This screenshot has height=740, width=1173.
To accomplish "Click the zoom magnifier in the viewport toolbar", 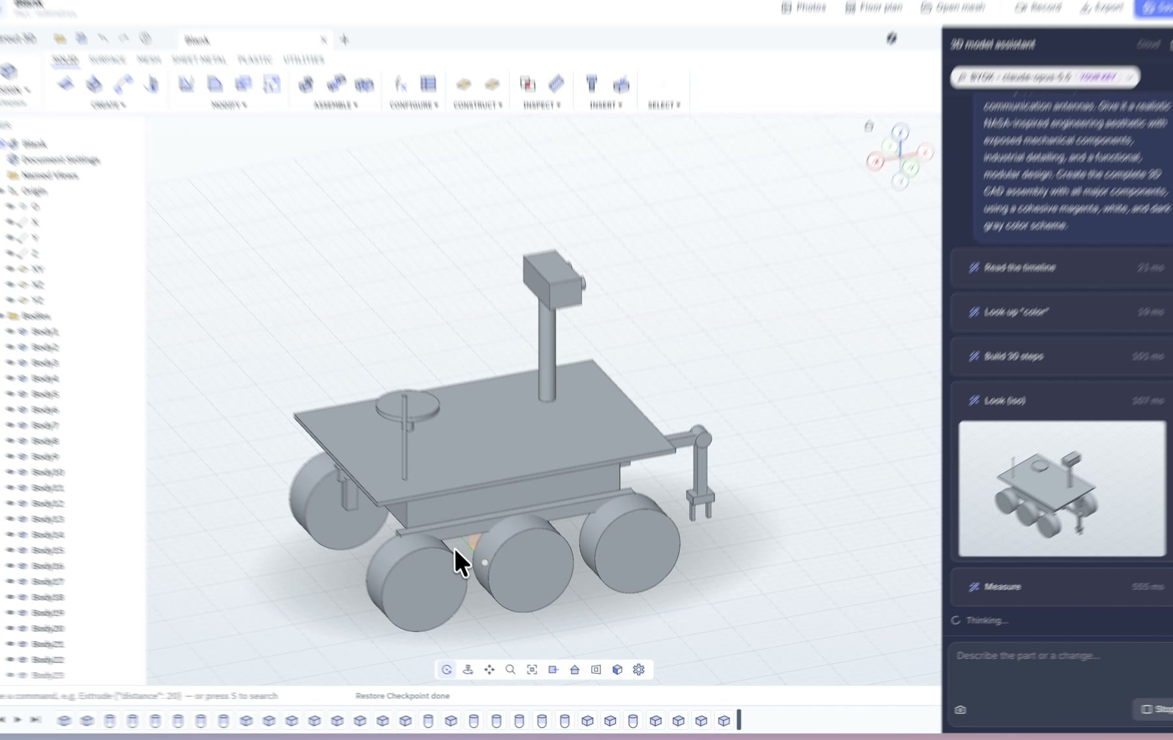I will pos(510,670).
